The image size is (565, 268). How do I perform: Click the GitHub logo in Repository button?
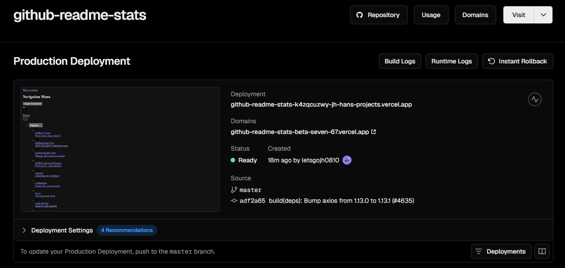point(360,15)
